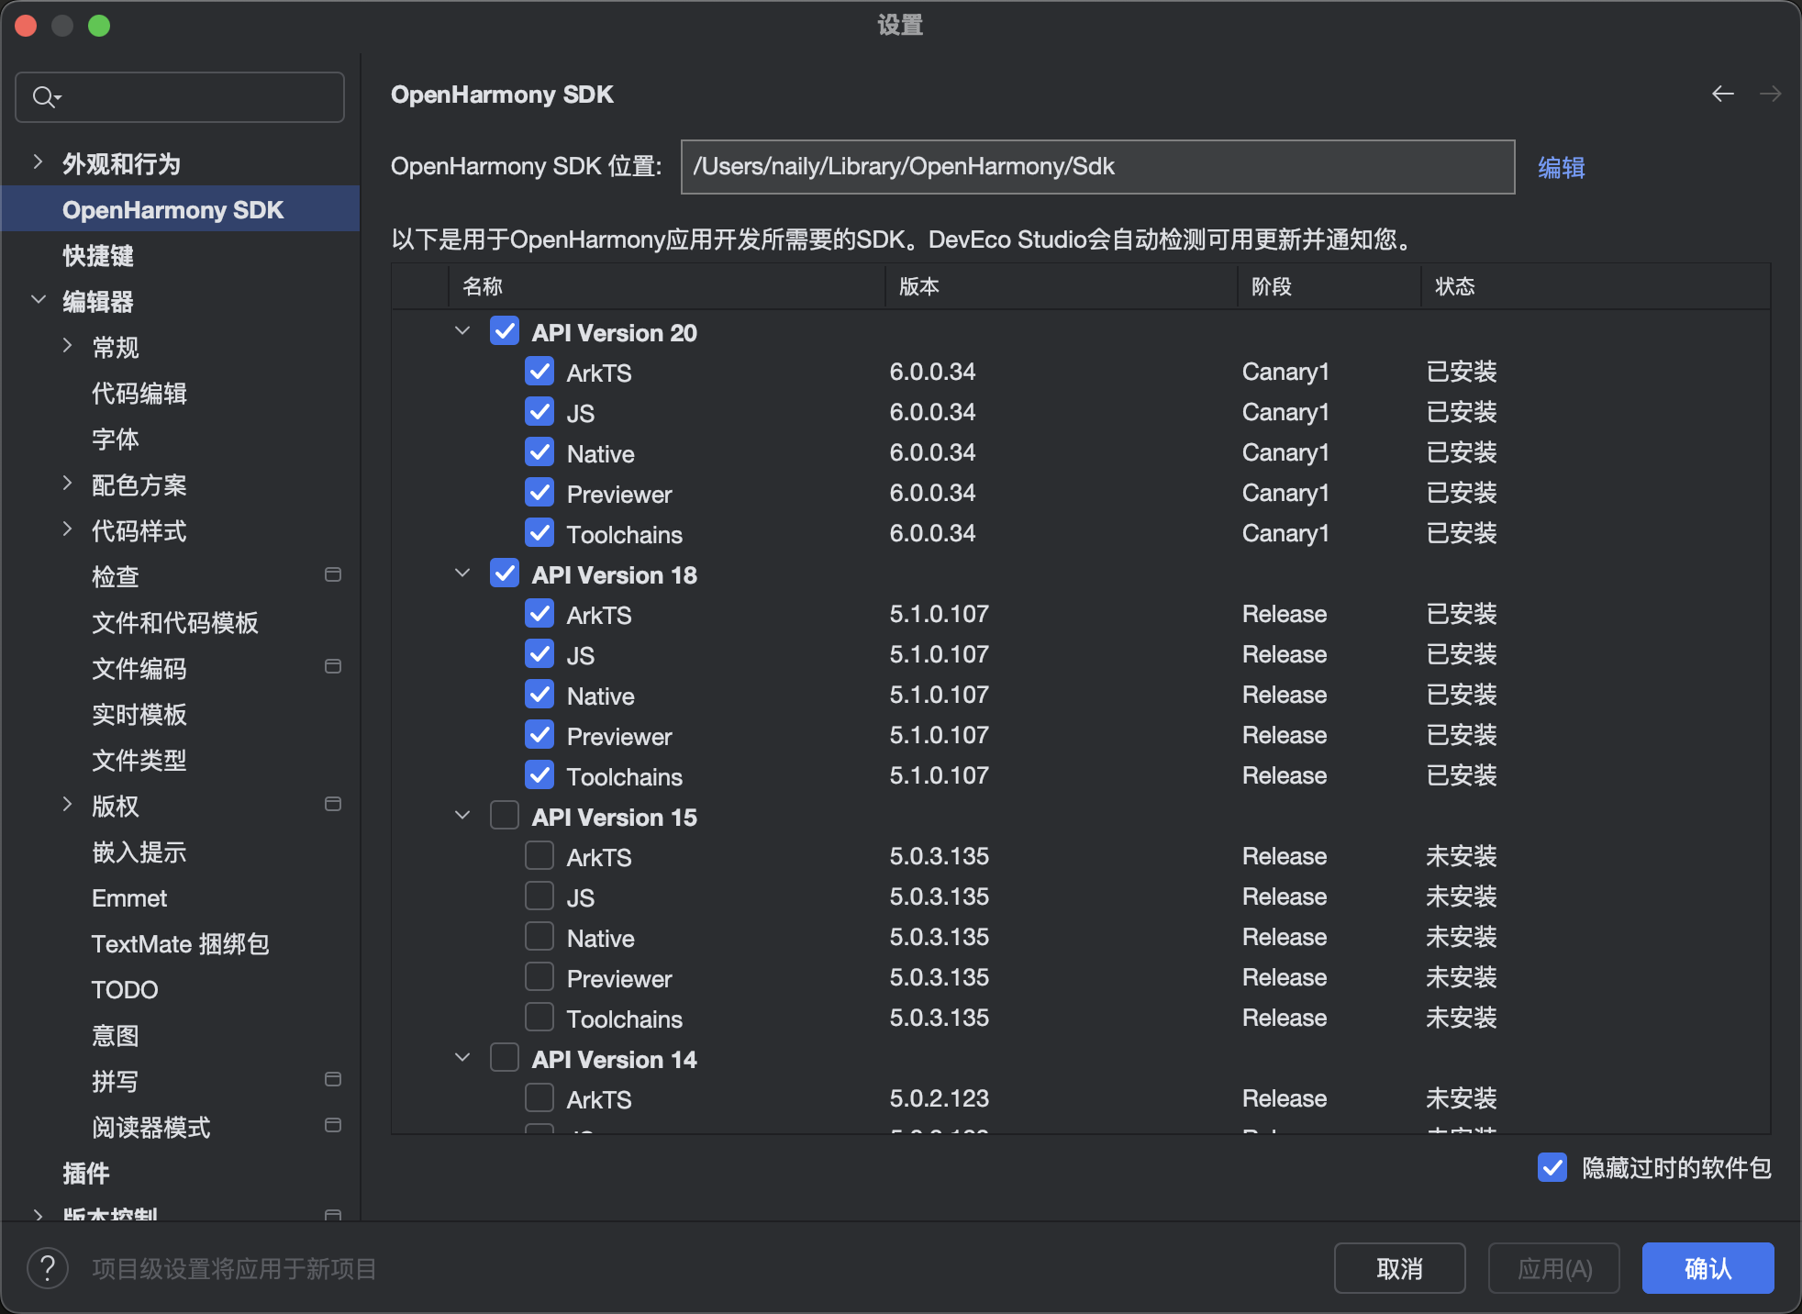Click the settings icon beside 拼写
The width and height of the screenshot is (1802, 1314).
pyautogui.click(x=333, y=1081)
